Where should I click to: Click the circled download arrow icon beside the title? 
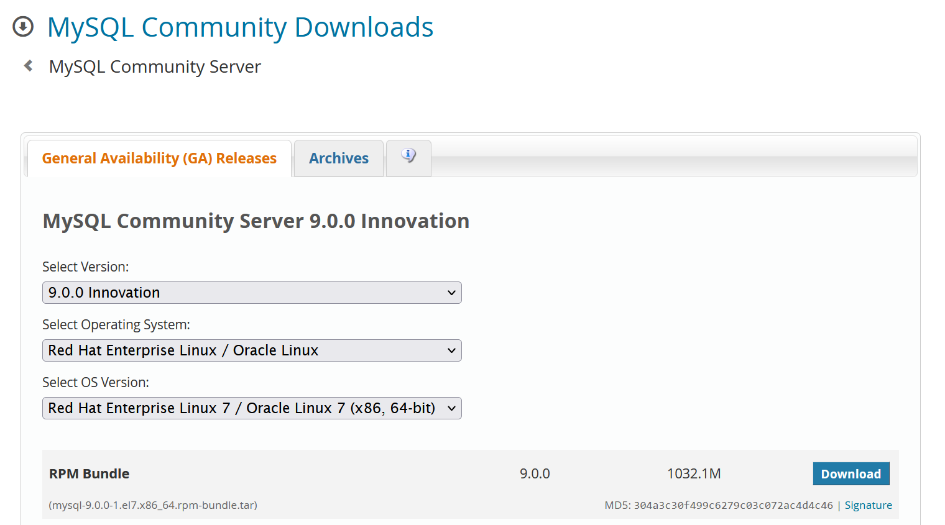pyautogui.click(x=23, y=27)
